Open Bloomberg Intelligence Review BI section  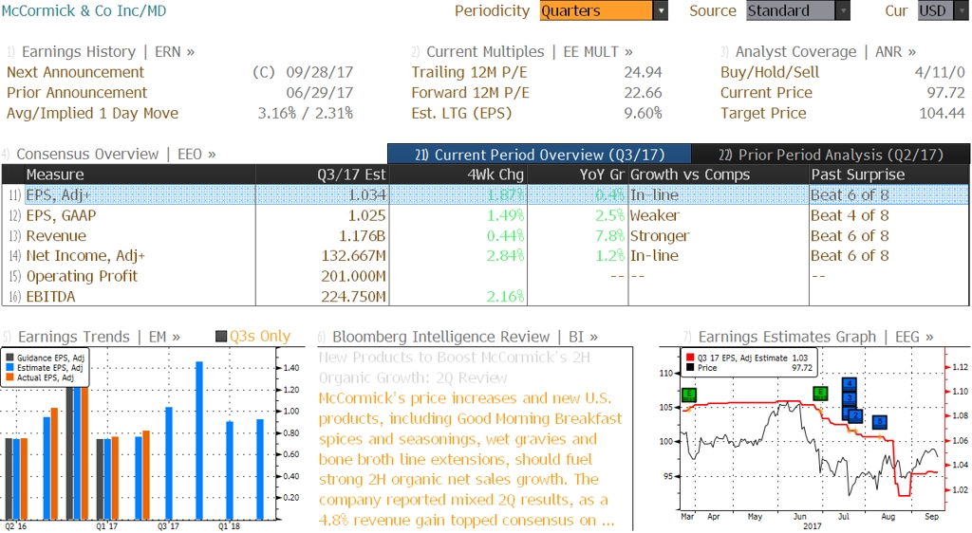click(458, 336)
